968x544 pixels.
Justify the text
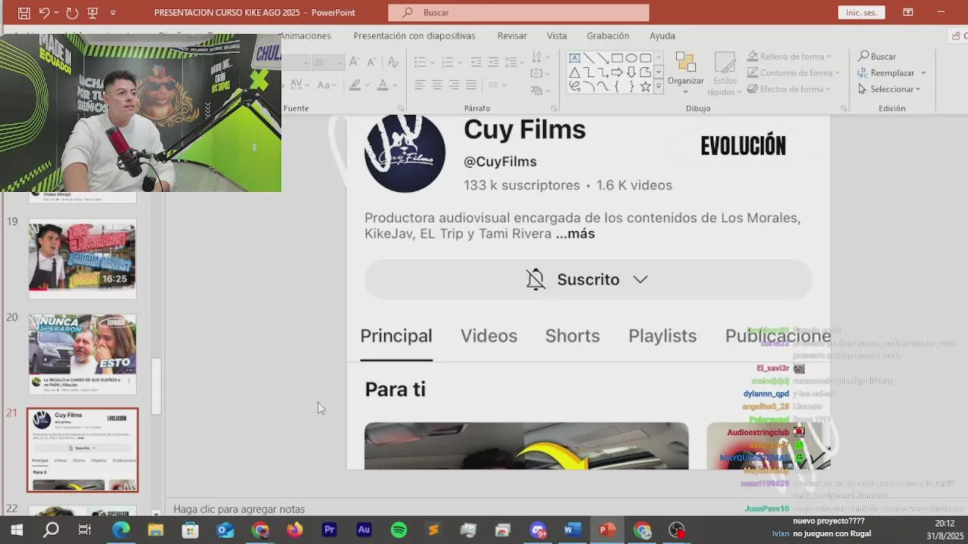coord(471,85)
